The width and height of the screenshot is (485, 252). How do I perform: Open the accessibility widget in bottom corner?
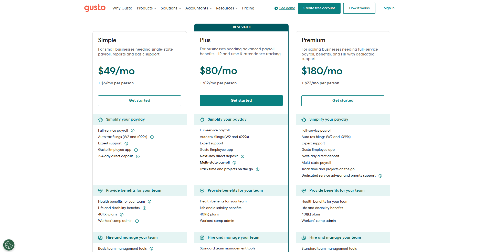(x=9, y=245)
